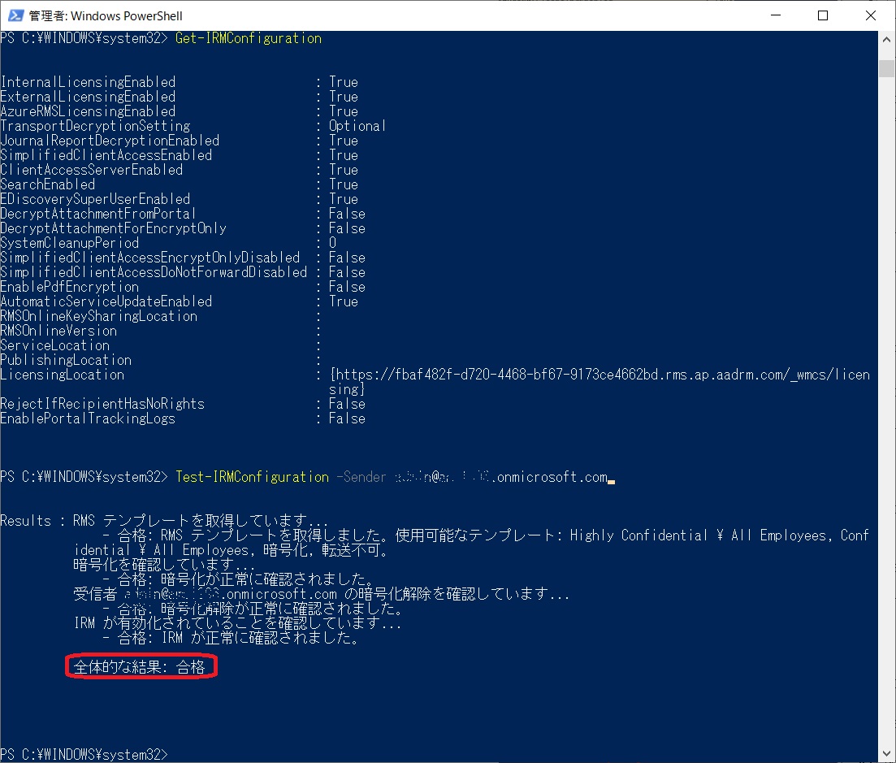The height and width of the screenshot is (763, 896).
Task: Maximize the Windows PowerShell window
Action: tap(823, 15)
